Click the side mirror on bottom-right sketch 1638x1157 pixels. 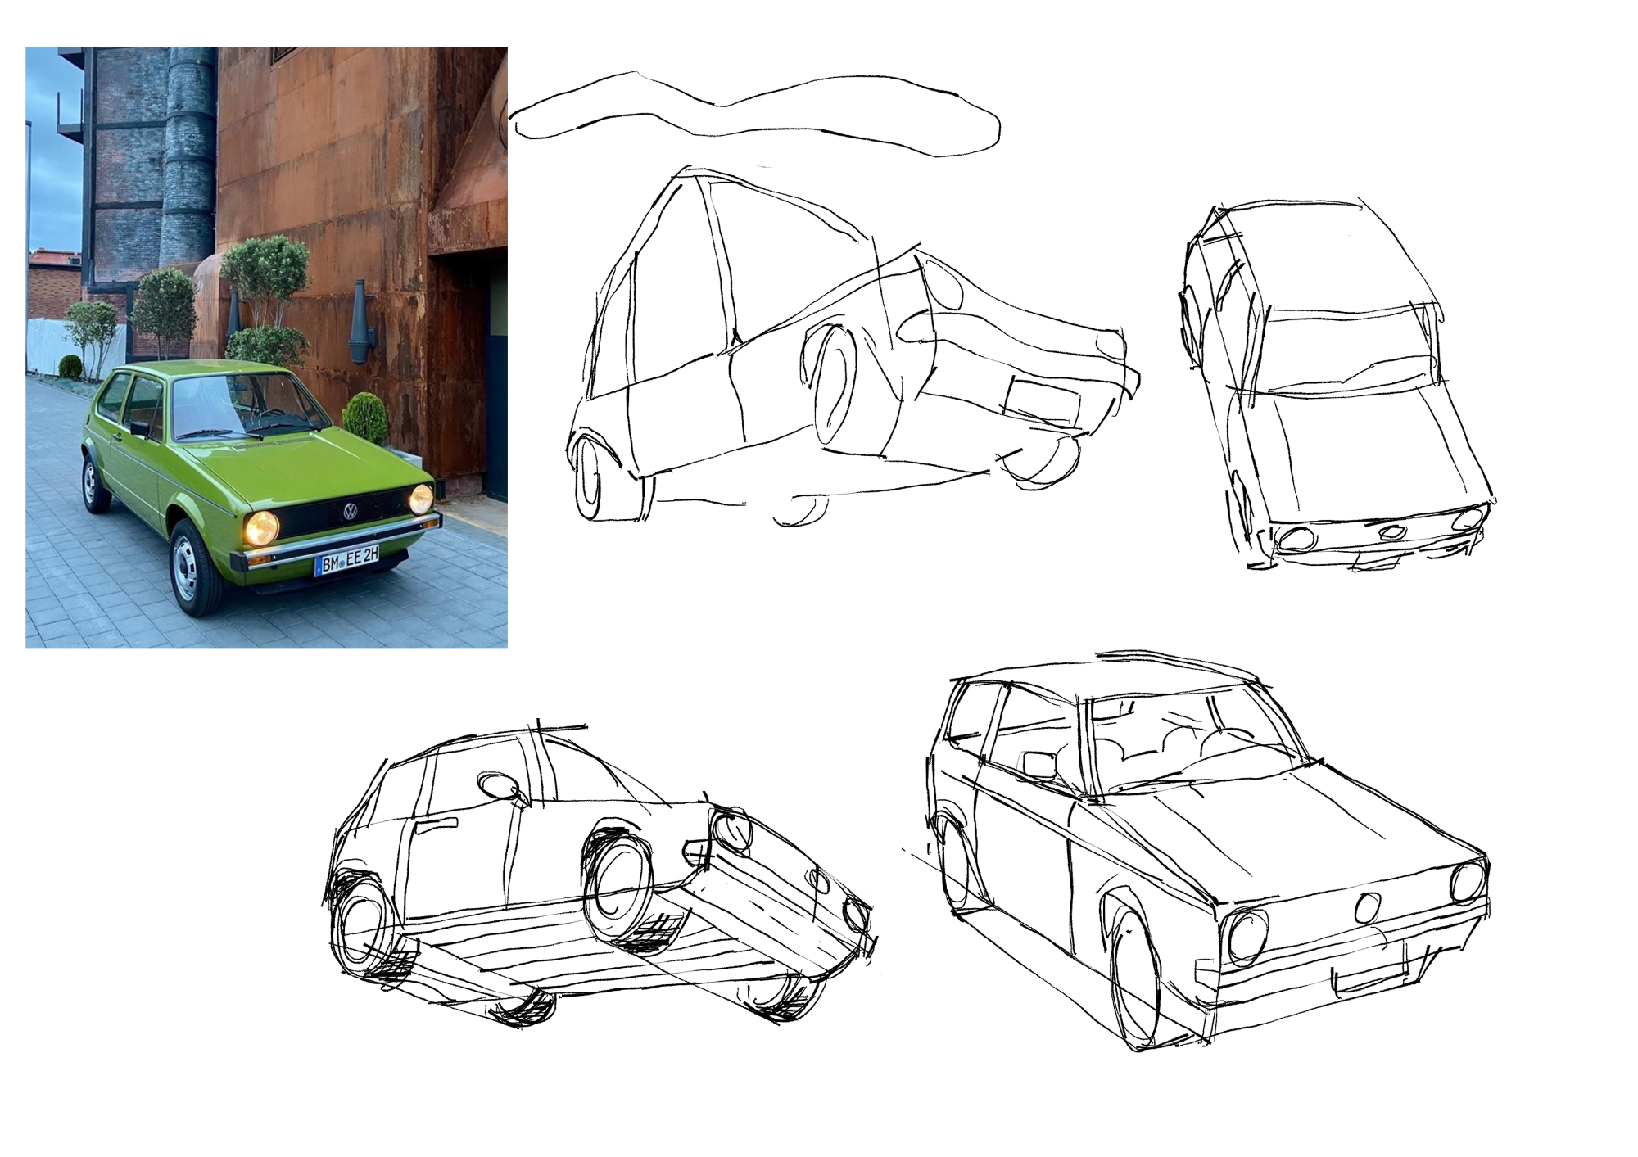[1038, 766]
